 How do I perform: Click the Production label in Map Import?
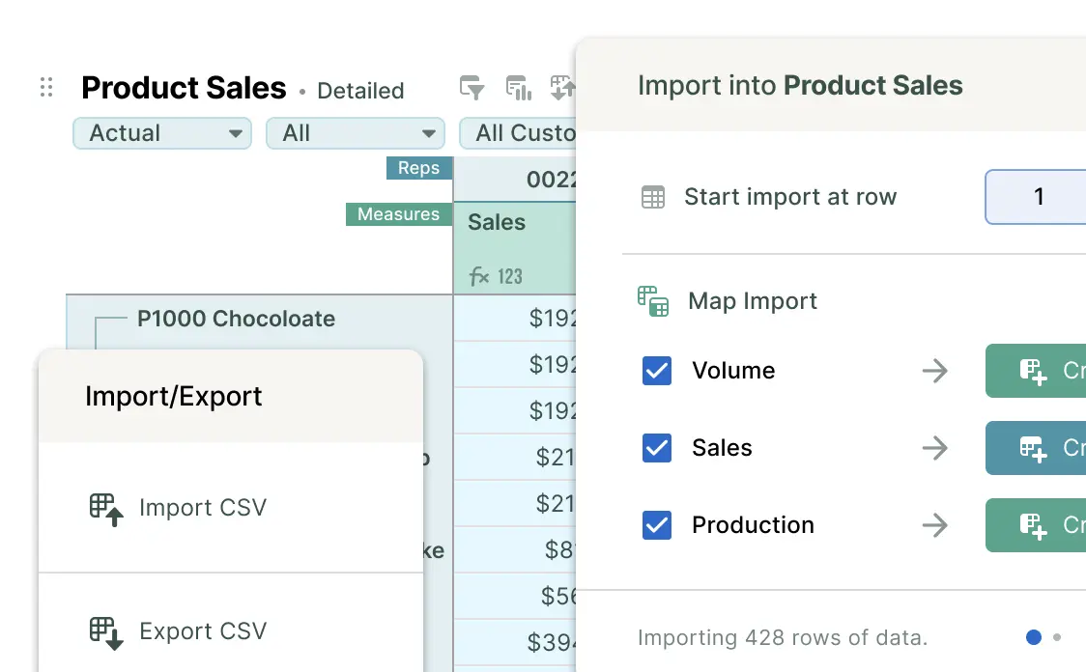click(x=753, y=525)
